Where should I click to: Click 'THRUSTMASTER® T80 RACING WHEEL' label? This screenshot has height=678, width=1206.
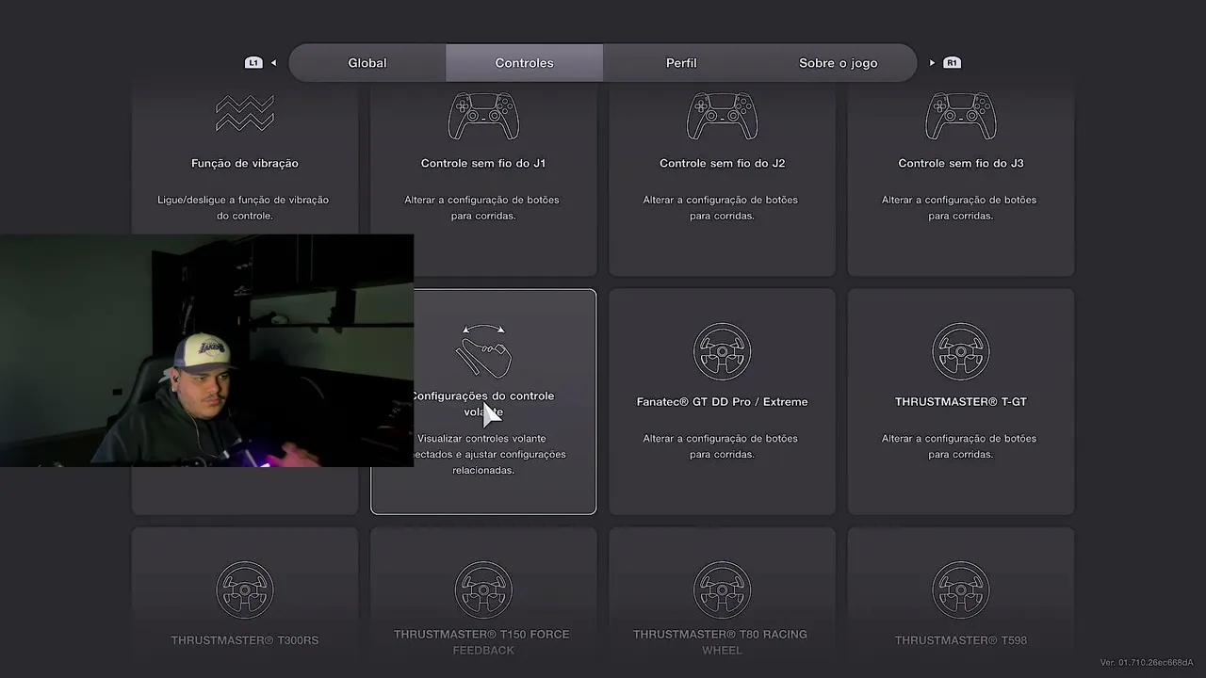(x=722, y=642)
